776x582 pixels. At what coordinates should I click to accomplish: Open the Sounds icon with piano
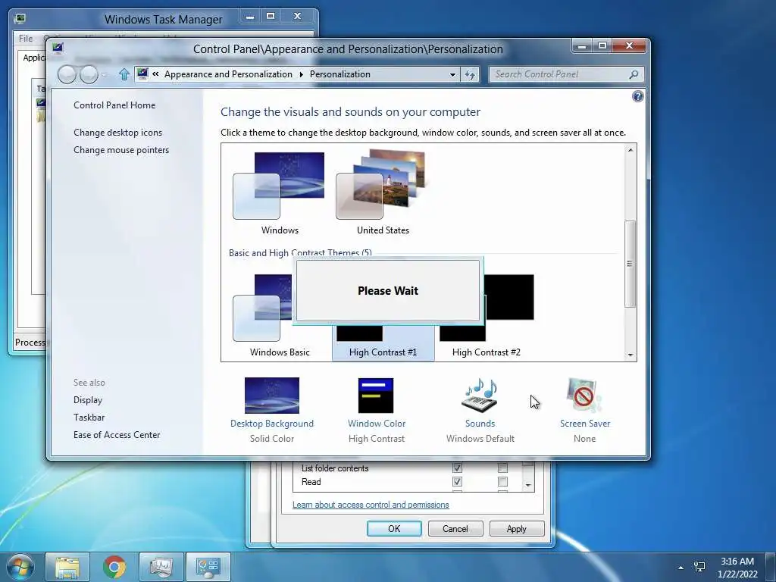[x=480, y=396]
